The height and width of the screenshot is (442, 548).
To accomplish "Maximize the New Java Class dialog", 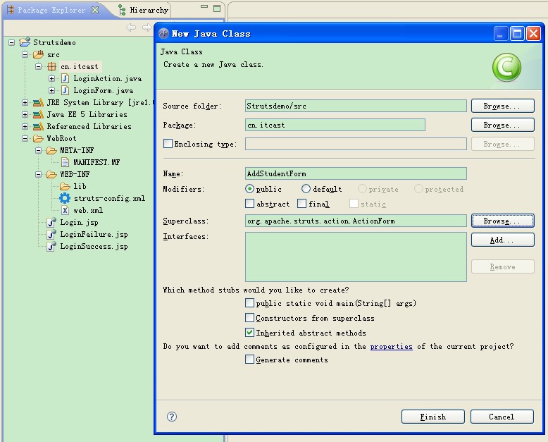I will (517, 34).
